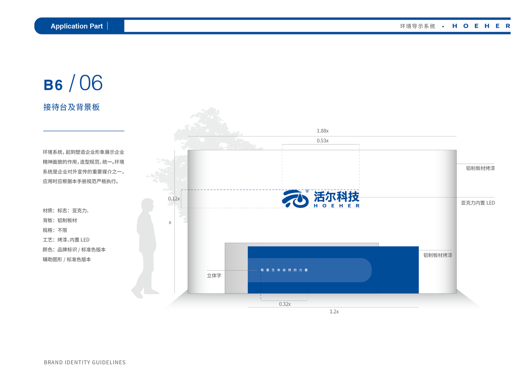The width and height of the screenshot is (526, 387).
Task: Click the '活尔科技' logo text on the wall
Action: click(337, 196)
